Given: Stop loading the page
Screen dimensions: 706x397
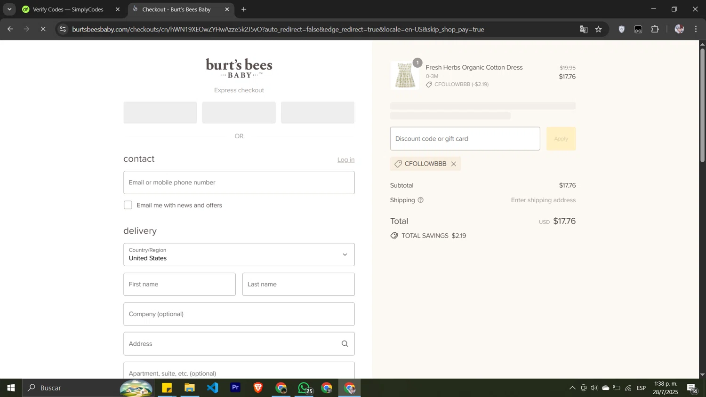Looking at the screenshot, I should 43,29.
